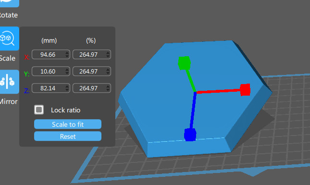Screen dimensions: 310x185
Task: Adjust the Z percent spinner arrows
Action: pyautogui.click(x=108, y=88)
